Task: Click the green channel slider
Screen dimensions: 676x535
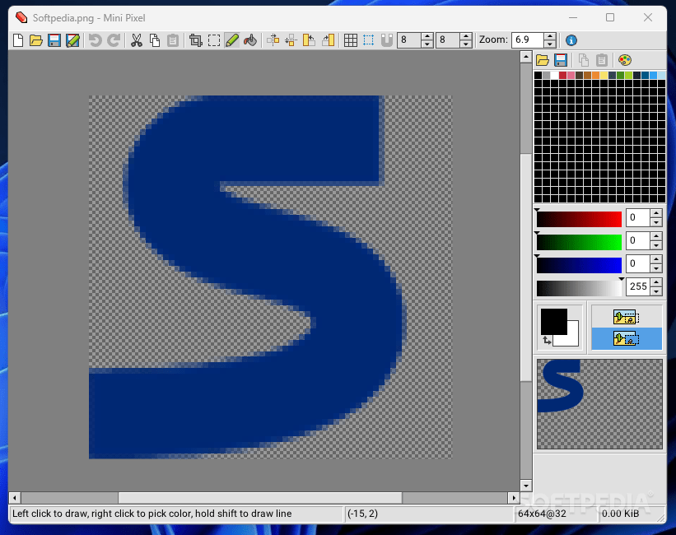Action: pos(579,242)
